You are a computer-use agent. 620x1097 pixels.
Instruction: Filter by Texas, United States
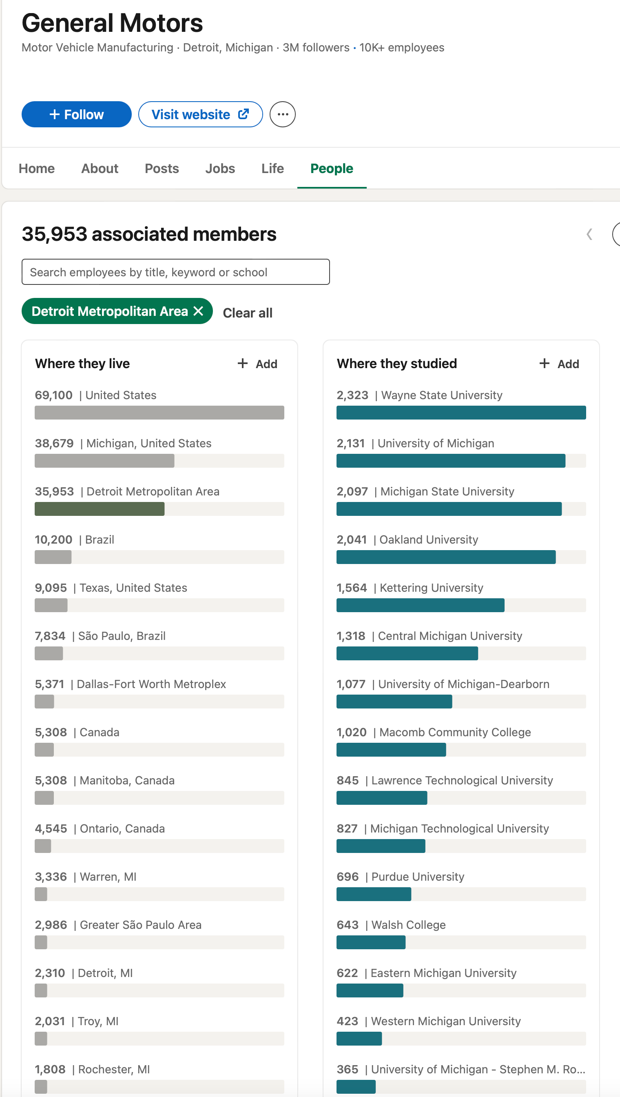159,596
